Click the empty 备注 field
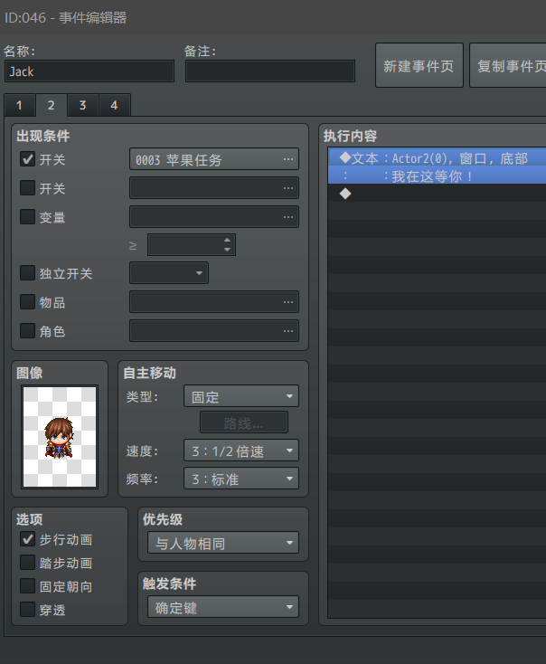This screenshot has height=664, width=546. (x=270, y=71)
